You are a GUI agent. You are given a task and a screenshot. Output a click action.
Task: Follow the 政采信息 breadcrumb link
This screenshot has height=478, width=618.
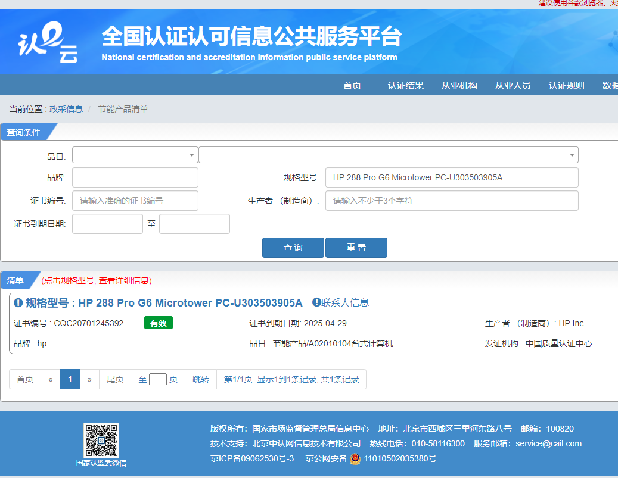(x=66, y=109)
